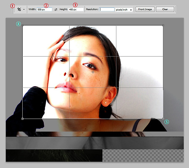Click the red number 1 annotation marker
The height and width of the screenshot is (168, 189).
[x=13, y=6]
